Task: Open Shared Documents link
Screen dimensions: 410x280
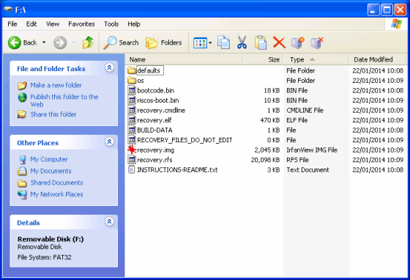Action: coord(56,183)
